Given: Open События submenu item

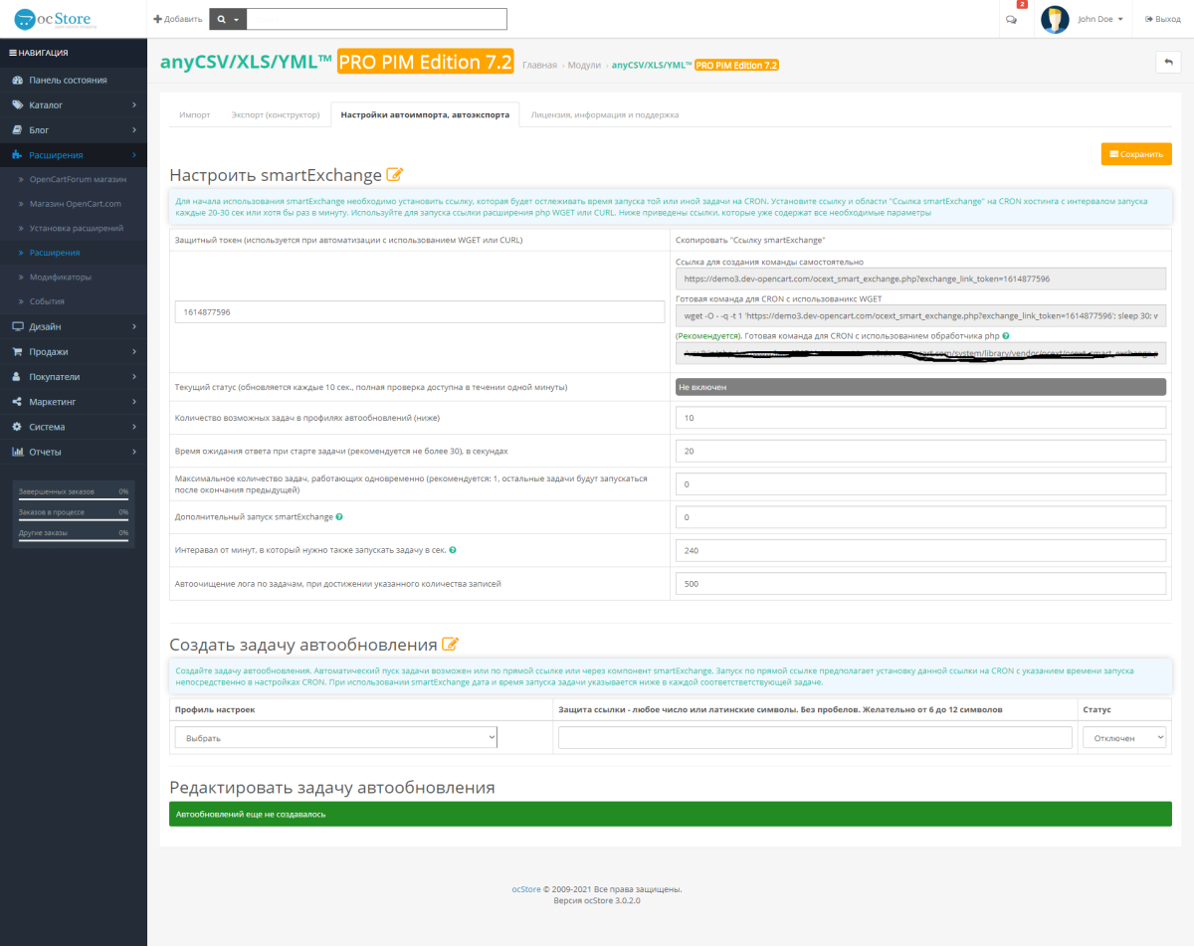Looking at the screenshot, I should [x=47, y=301].
